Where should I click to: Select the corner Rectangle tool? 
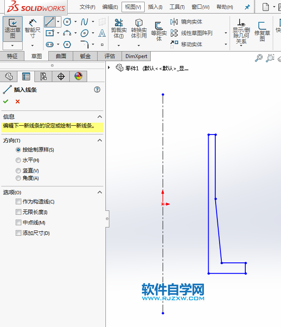click(50, 33)
